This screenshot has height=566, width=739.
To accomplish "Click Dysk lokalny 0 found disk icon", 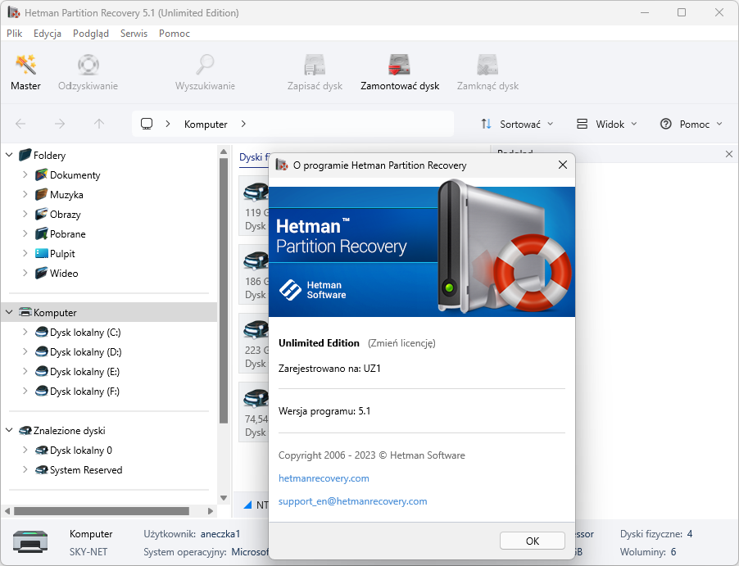I will 42,451.
